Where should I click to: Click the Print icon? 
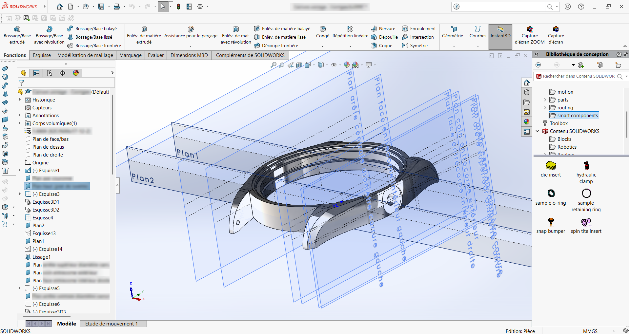[117, 7]
